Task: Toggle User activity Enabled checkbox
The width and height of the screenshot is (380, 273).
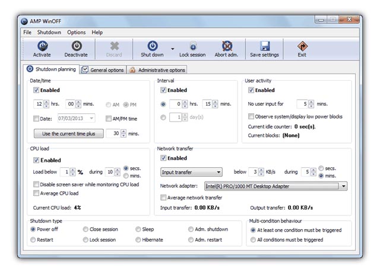Action: point(251,90)
